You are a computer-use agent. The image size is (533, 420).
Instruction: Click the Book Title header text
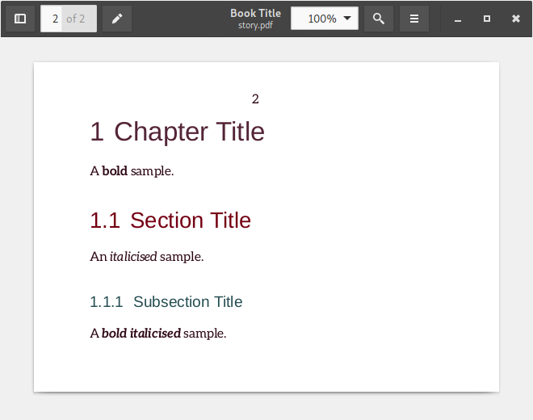(255, 13)
